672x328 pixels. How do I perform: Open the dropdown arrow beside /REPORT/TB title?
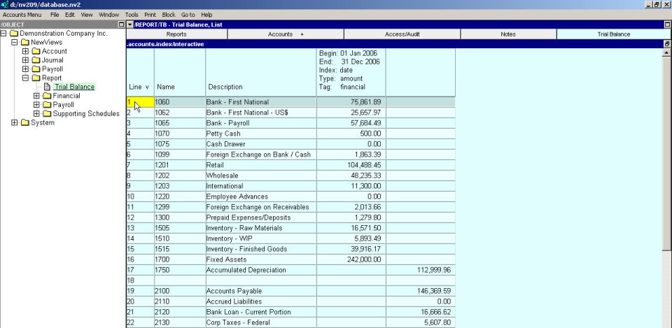click(129, 24)
